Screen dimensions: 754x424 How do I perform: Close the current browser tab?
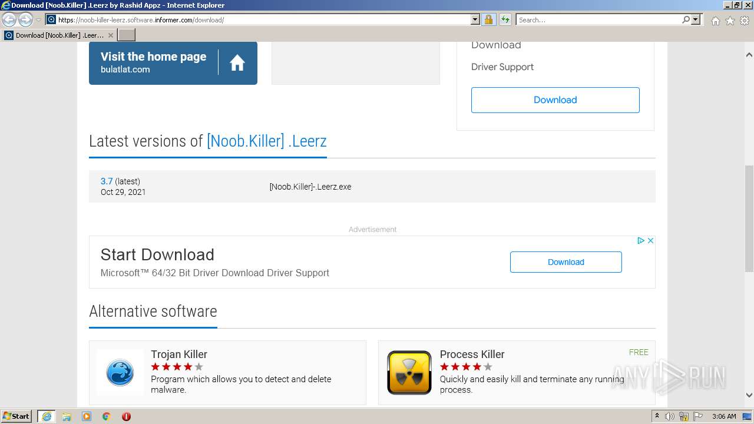pyautogui.click(x=110, y=35)
